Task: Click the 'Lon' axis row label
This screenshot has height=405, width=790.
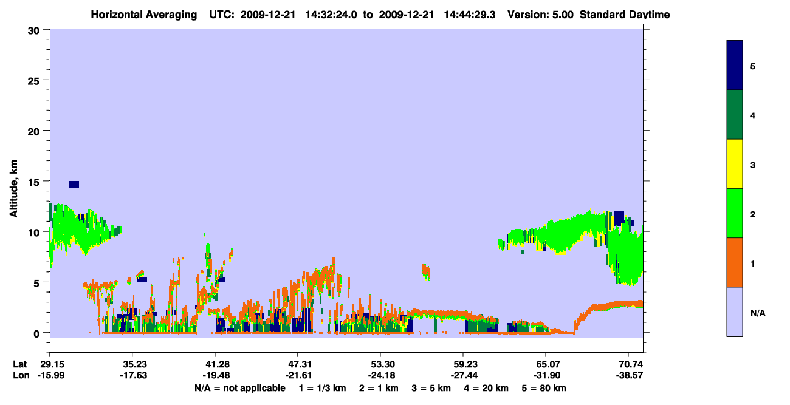Action: (x=20, y=375)
